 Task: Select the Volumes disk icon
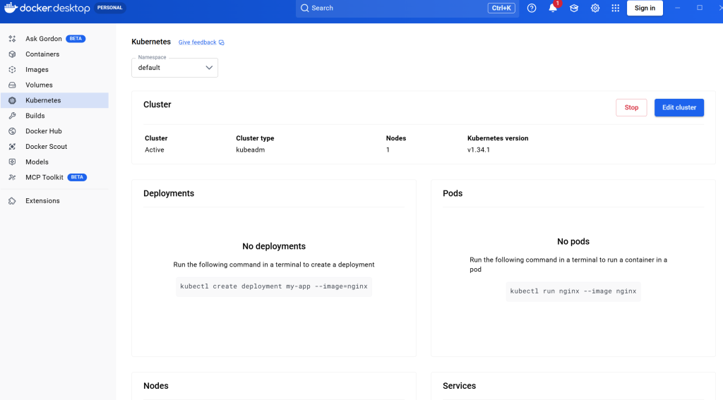coord(12,85)
